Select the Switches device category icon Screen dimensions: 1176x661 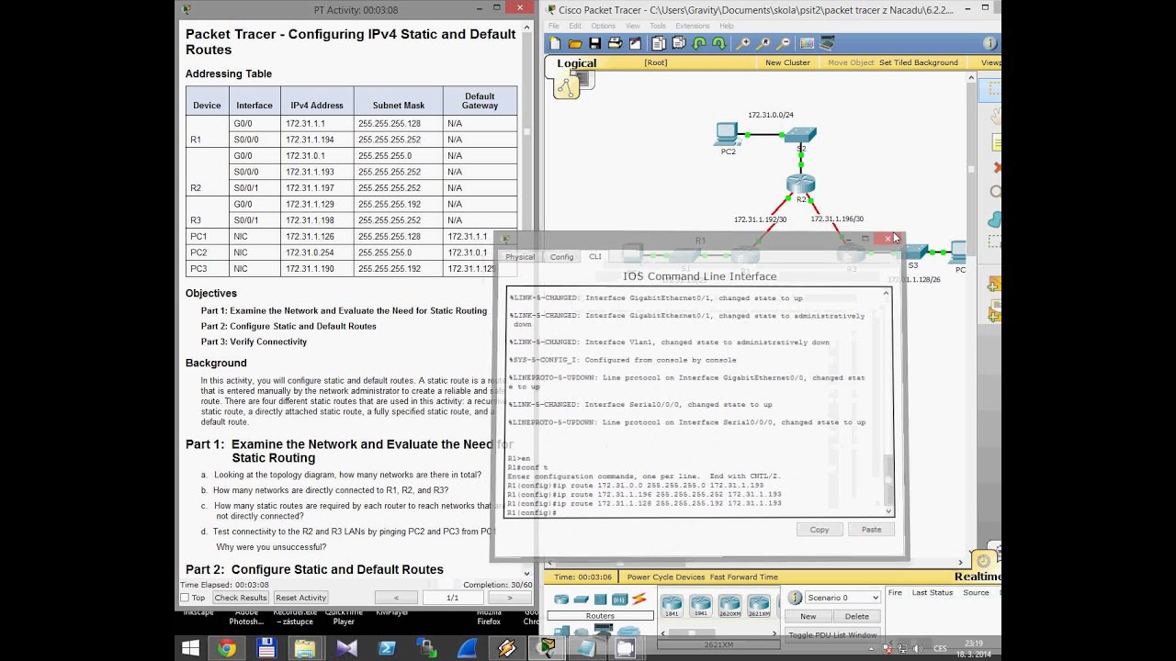(582, 599)
